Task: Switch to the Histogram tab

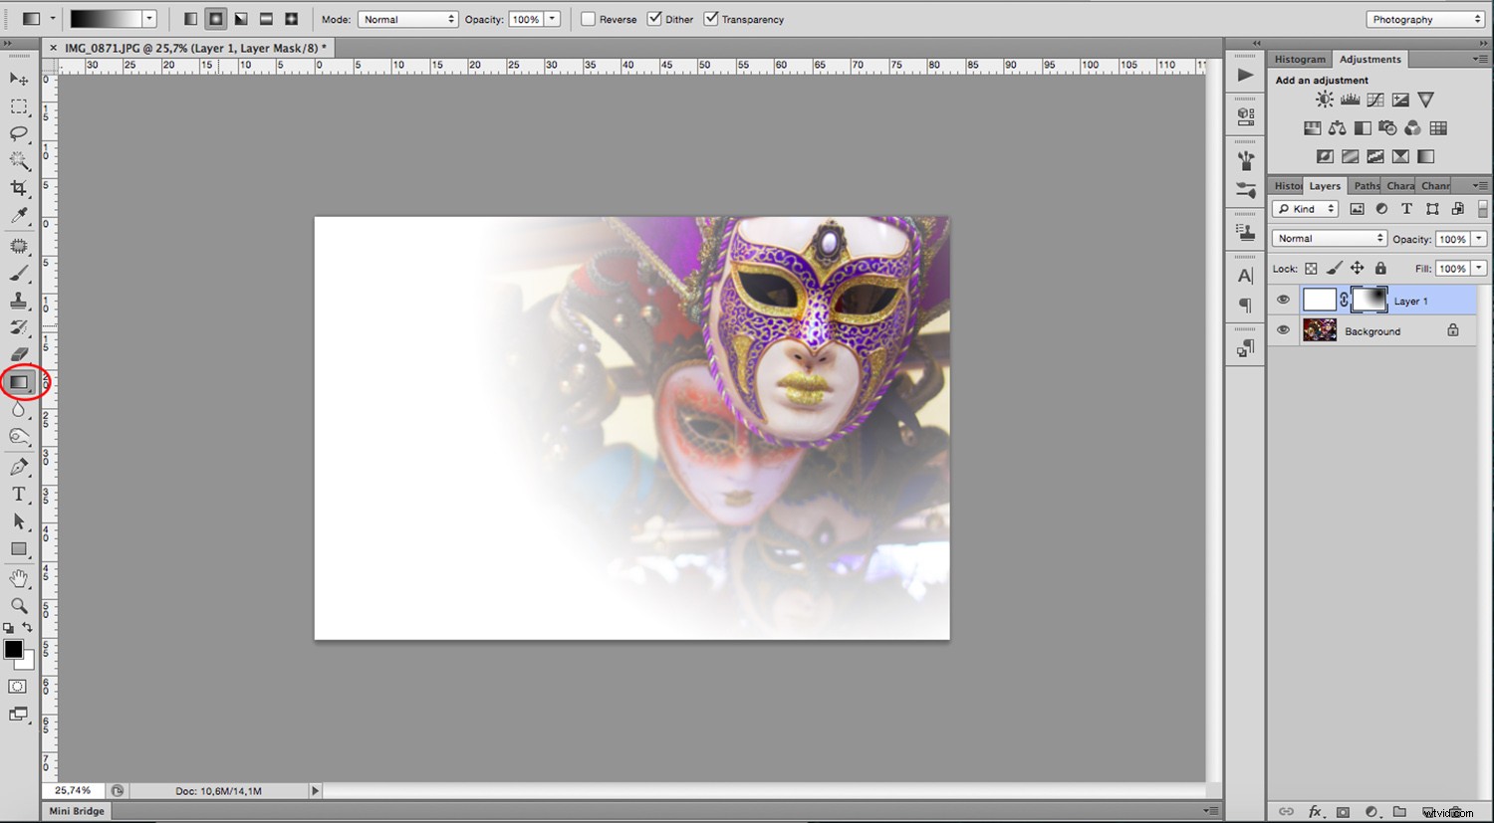Action: [1299, 59]
